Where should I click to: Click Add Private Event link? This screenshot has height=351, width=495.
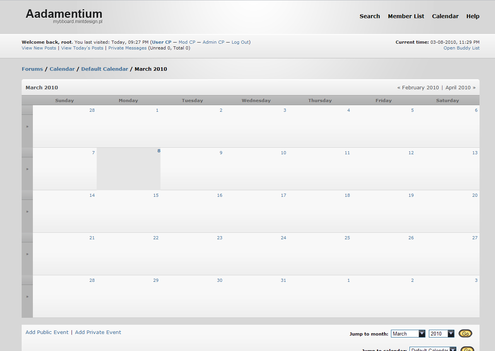98,332
